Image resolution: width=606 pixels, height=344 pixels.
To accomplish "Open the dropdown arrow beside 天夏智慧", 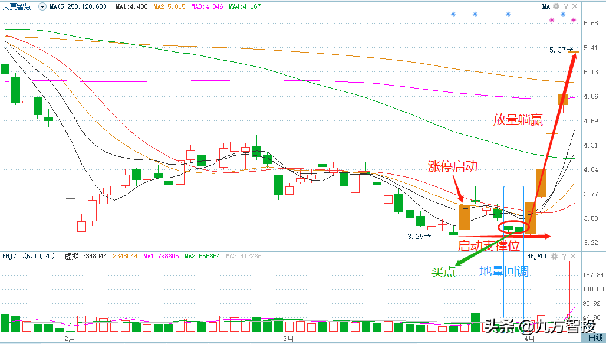I will coord(42,6).
